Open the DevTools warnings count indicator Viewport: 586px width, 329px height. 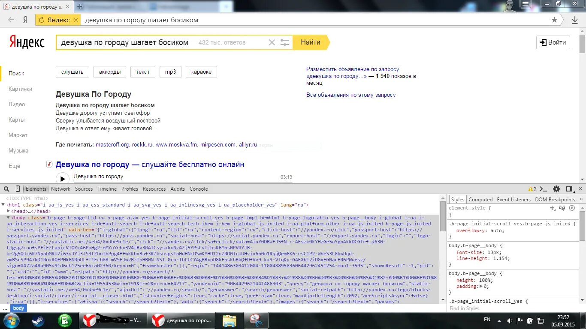tap(532, 189)
